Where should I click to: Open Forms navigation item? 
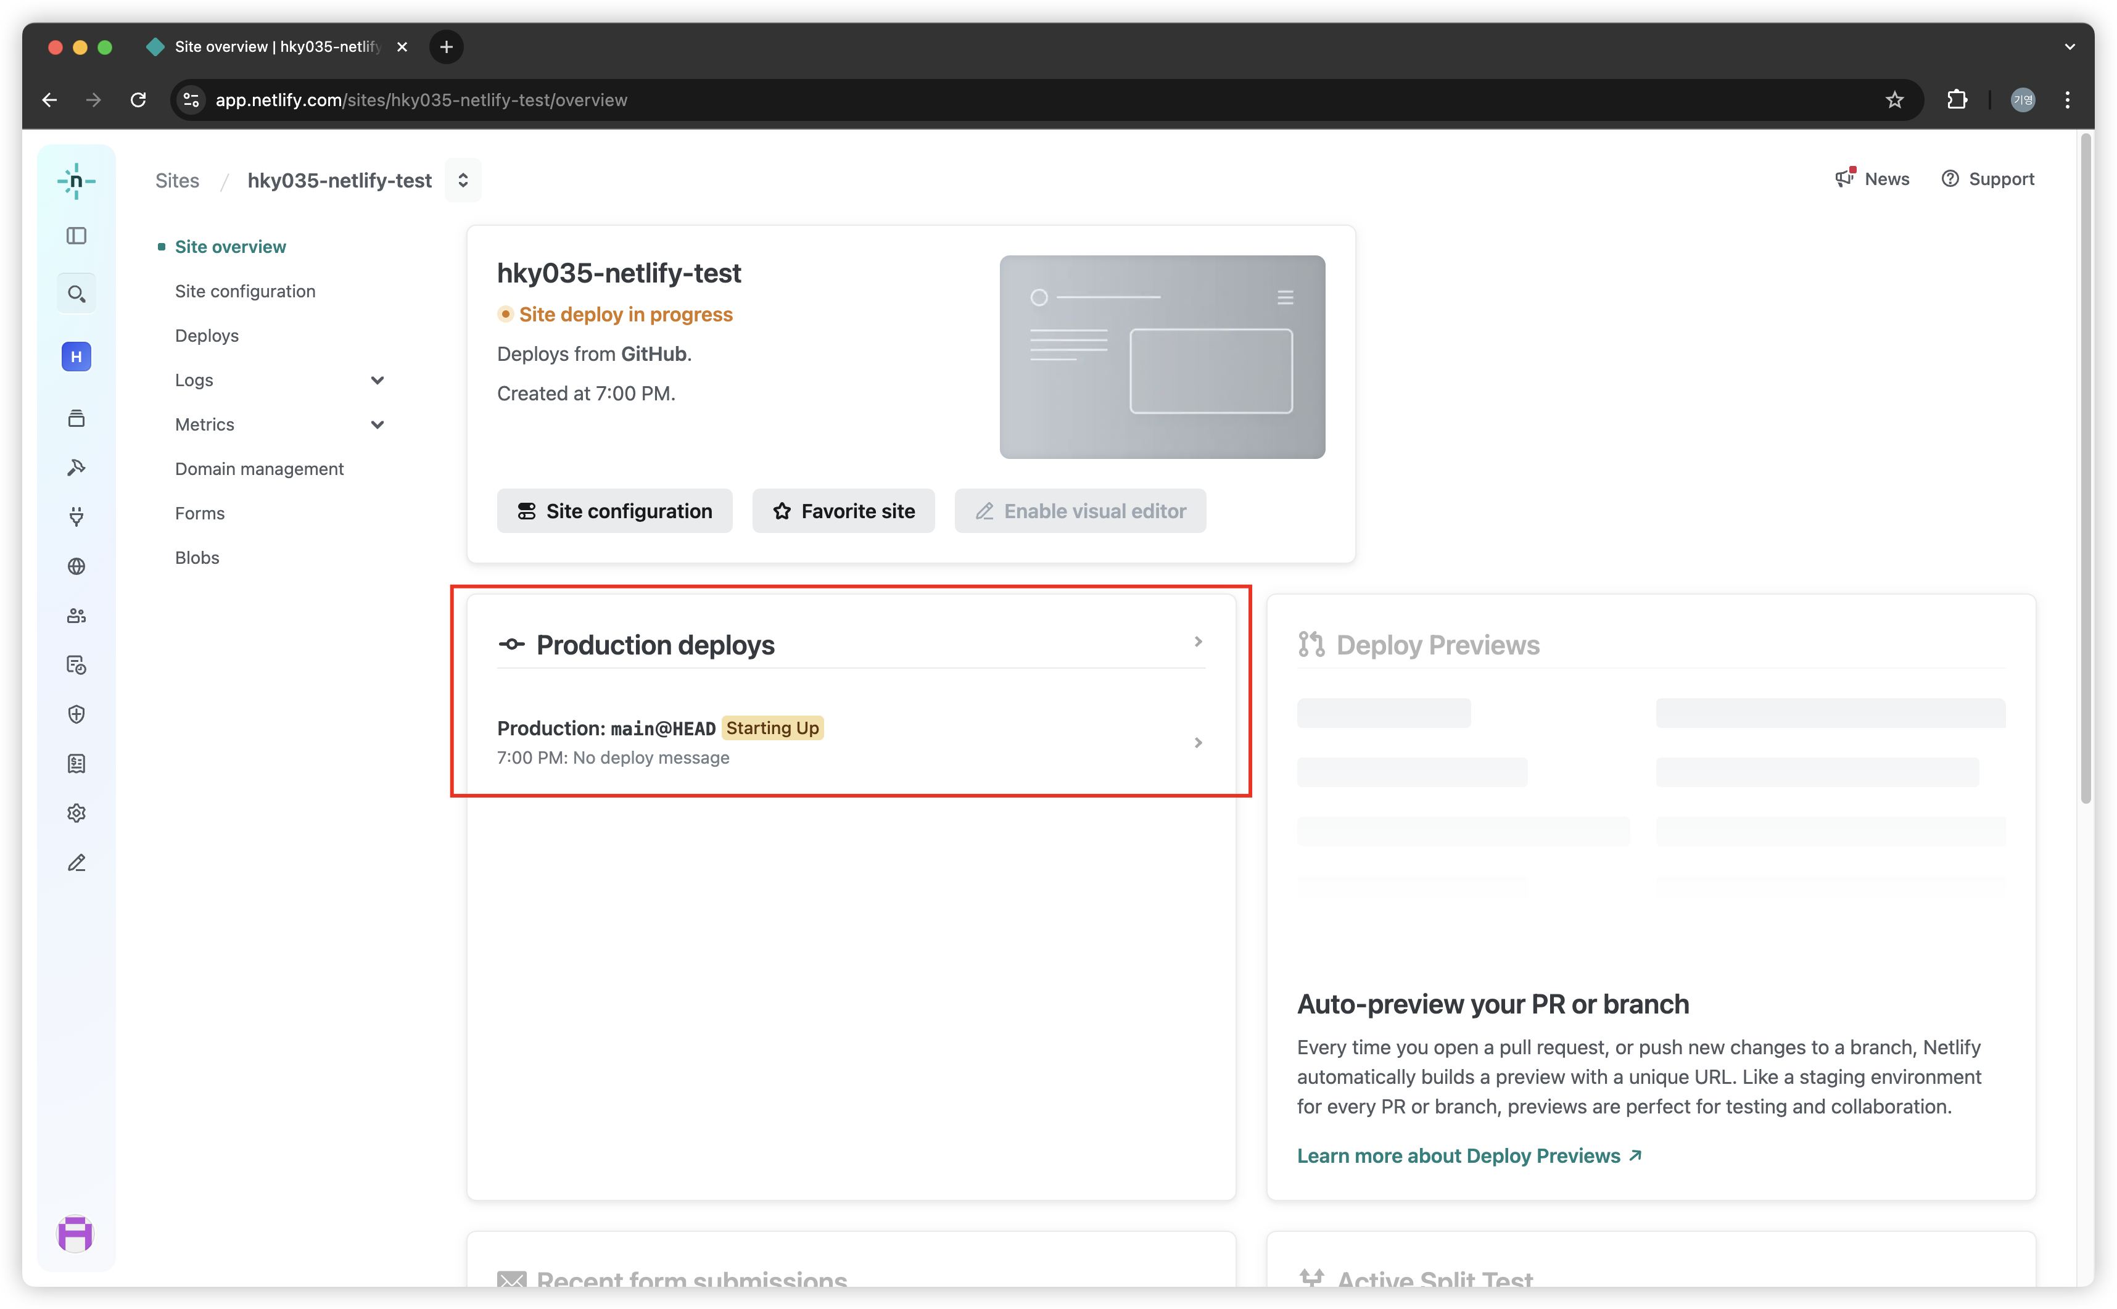coord(200,513)
